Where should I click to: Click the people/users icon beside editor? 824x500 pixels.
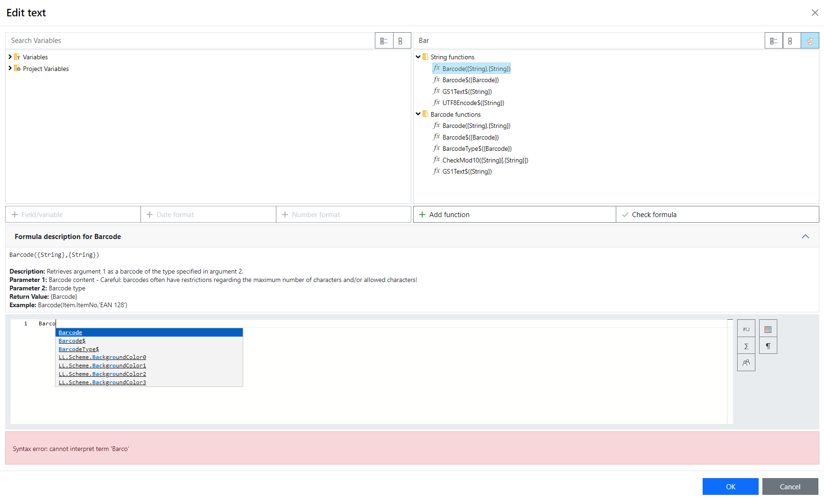pyautogui.click(x=746, y=363)
